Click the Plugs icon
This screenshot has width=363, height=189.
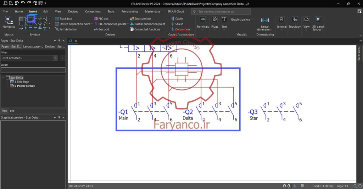(x=214, y=20)
